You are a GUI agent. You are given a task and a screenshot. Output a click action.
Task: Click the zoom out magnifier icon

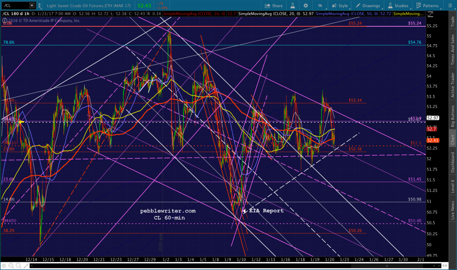pyautogui.click(x=18, y=266)
